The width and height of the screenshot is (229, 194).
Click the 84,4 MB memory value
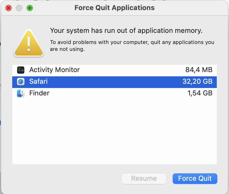click(x=199, y=70)
